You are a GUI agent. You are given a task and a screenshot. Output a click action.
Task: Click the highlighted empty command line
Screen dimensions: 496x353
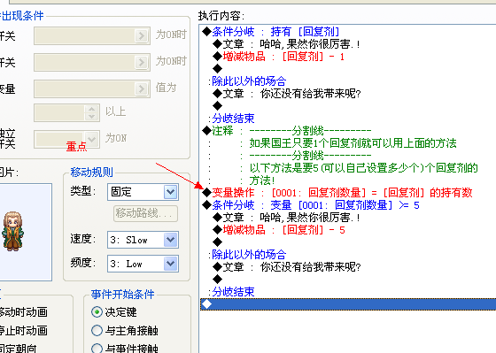pyautogui.click(x=348, y=304)
